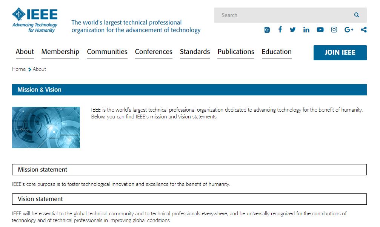Image resolution: width=380 pixels, height=227 pixels.
Task: Open the Membership menu
Action: click(x=60, y=52)
